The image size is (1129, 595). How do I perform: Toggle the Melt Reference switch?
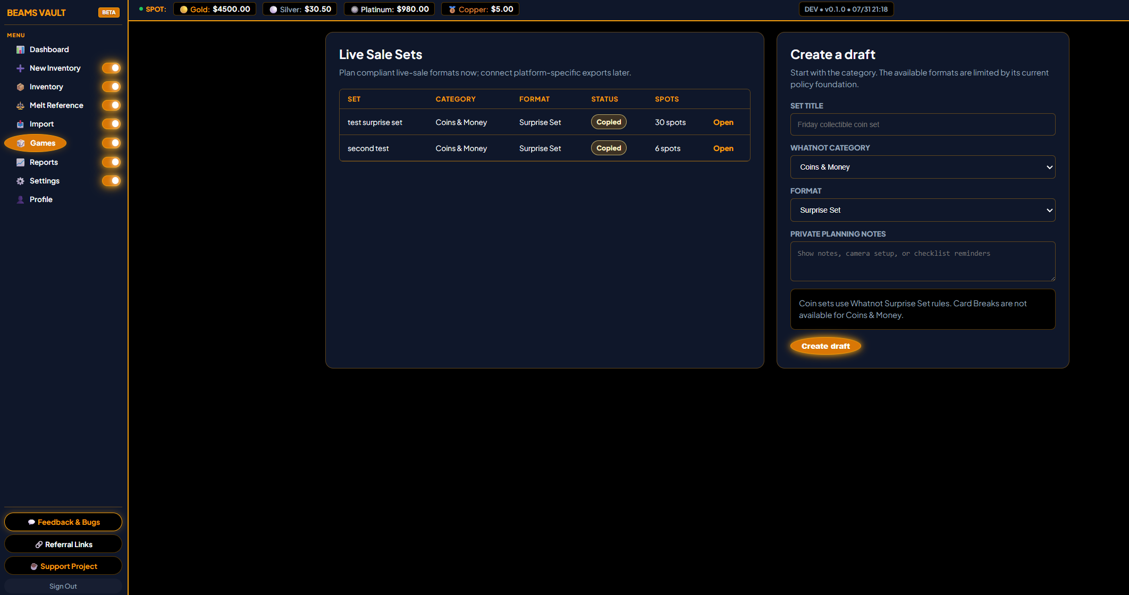pos(112,105)
